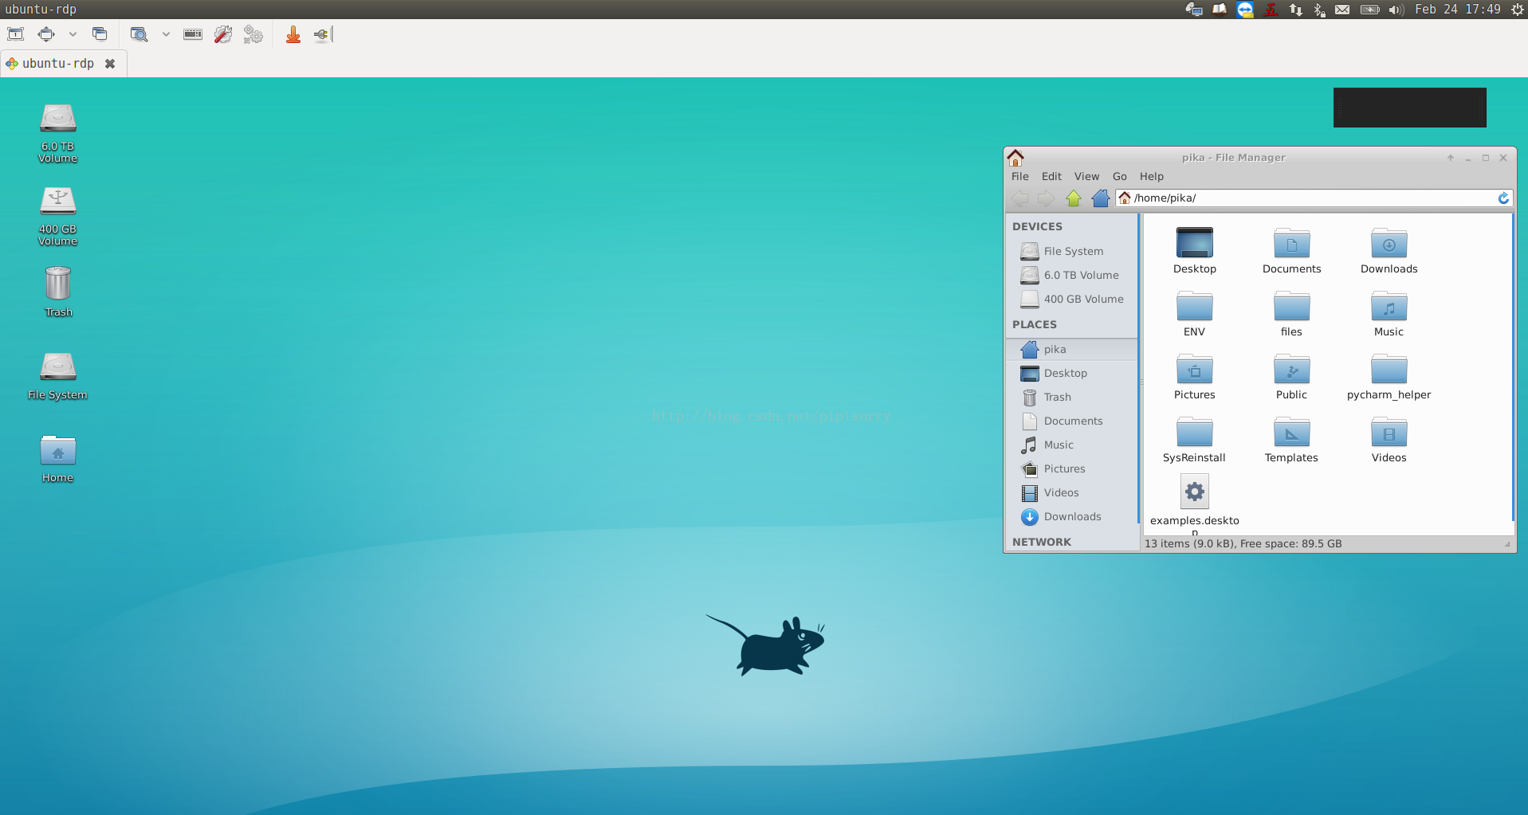This screenshot has width=1528, height=815.
Task: Select Home folder desktop icon
Action: coord(58,459)
